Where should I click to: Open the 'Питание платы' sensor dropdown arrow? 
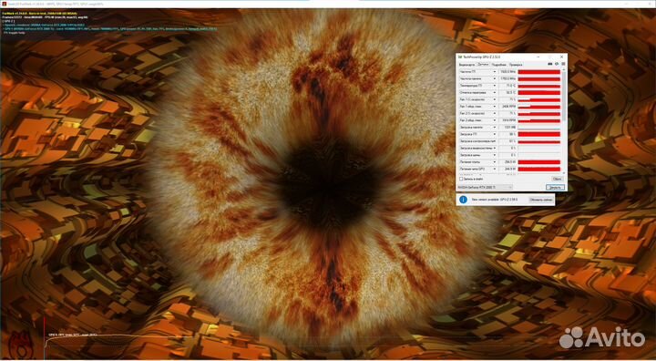click(495, 162)
